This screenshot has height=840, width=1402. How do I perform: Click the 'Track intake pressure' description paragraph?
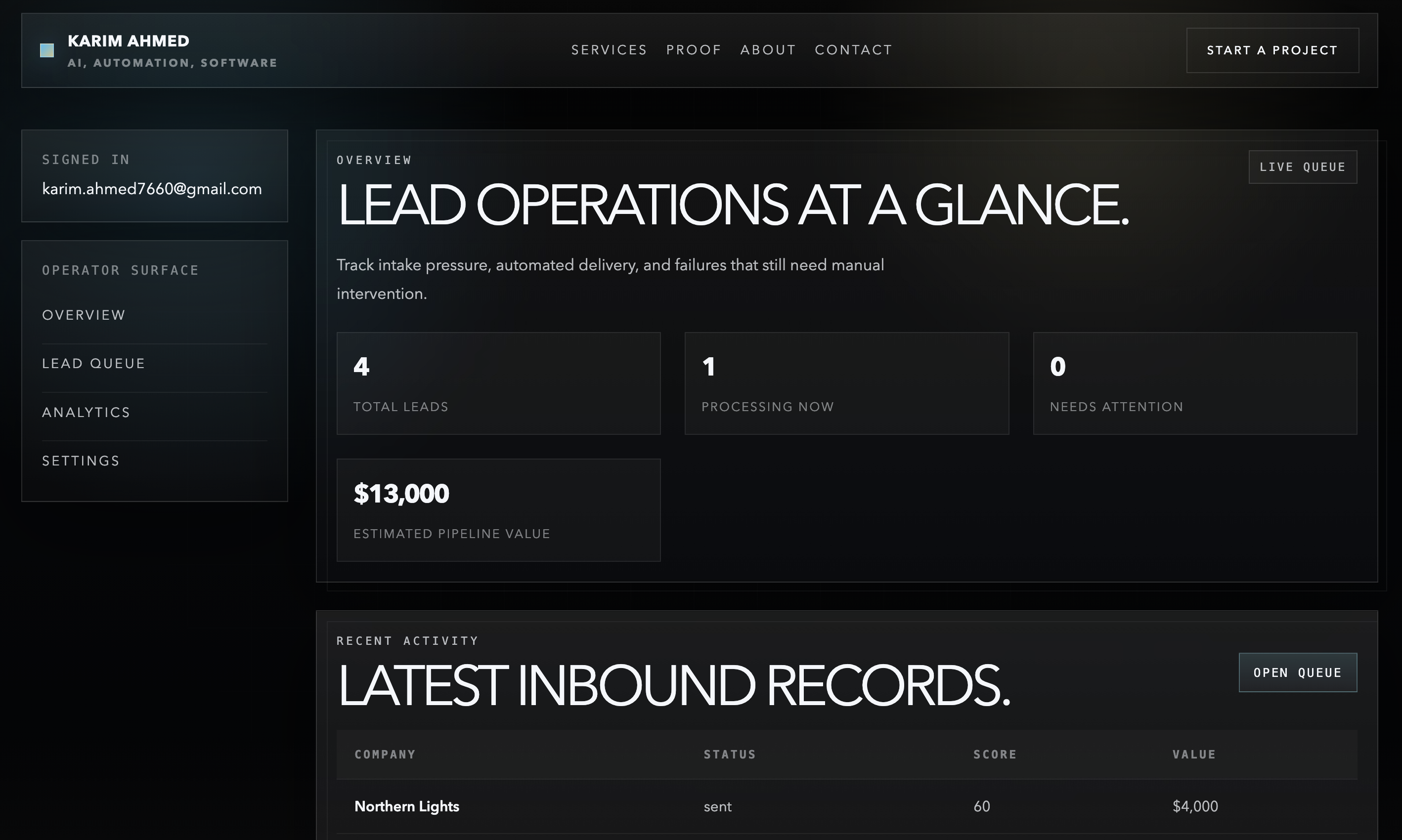coord(611,279)
